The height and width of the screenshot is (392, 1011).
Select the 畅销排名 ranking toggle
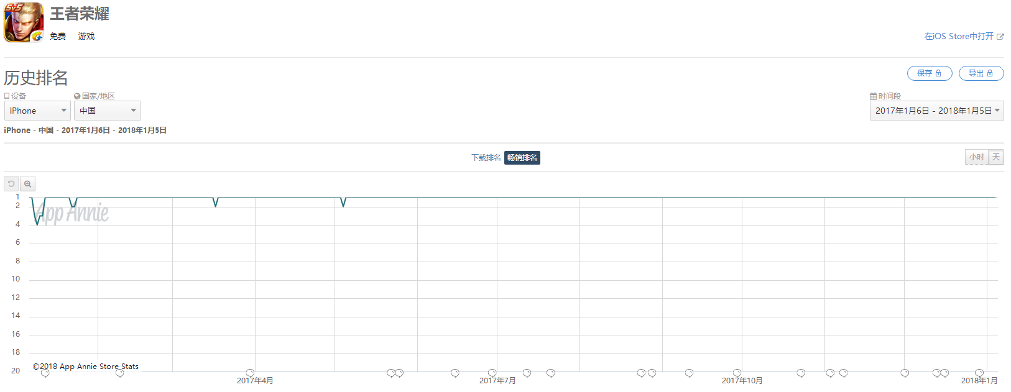pos(522,158)
